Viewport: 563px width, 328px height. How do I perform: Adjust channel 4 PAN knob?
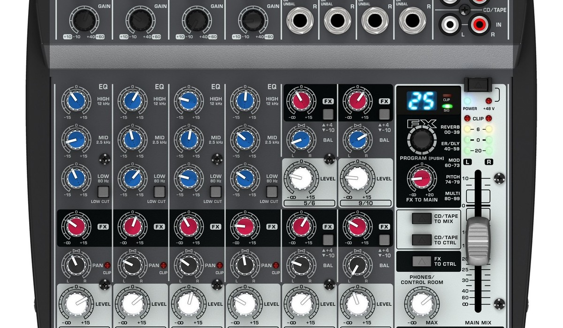tap(244, 265)
